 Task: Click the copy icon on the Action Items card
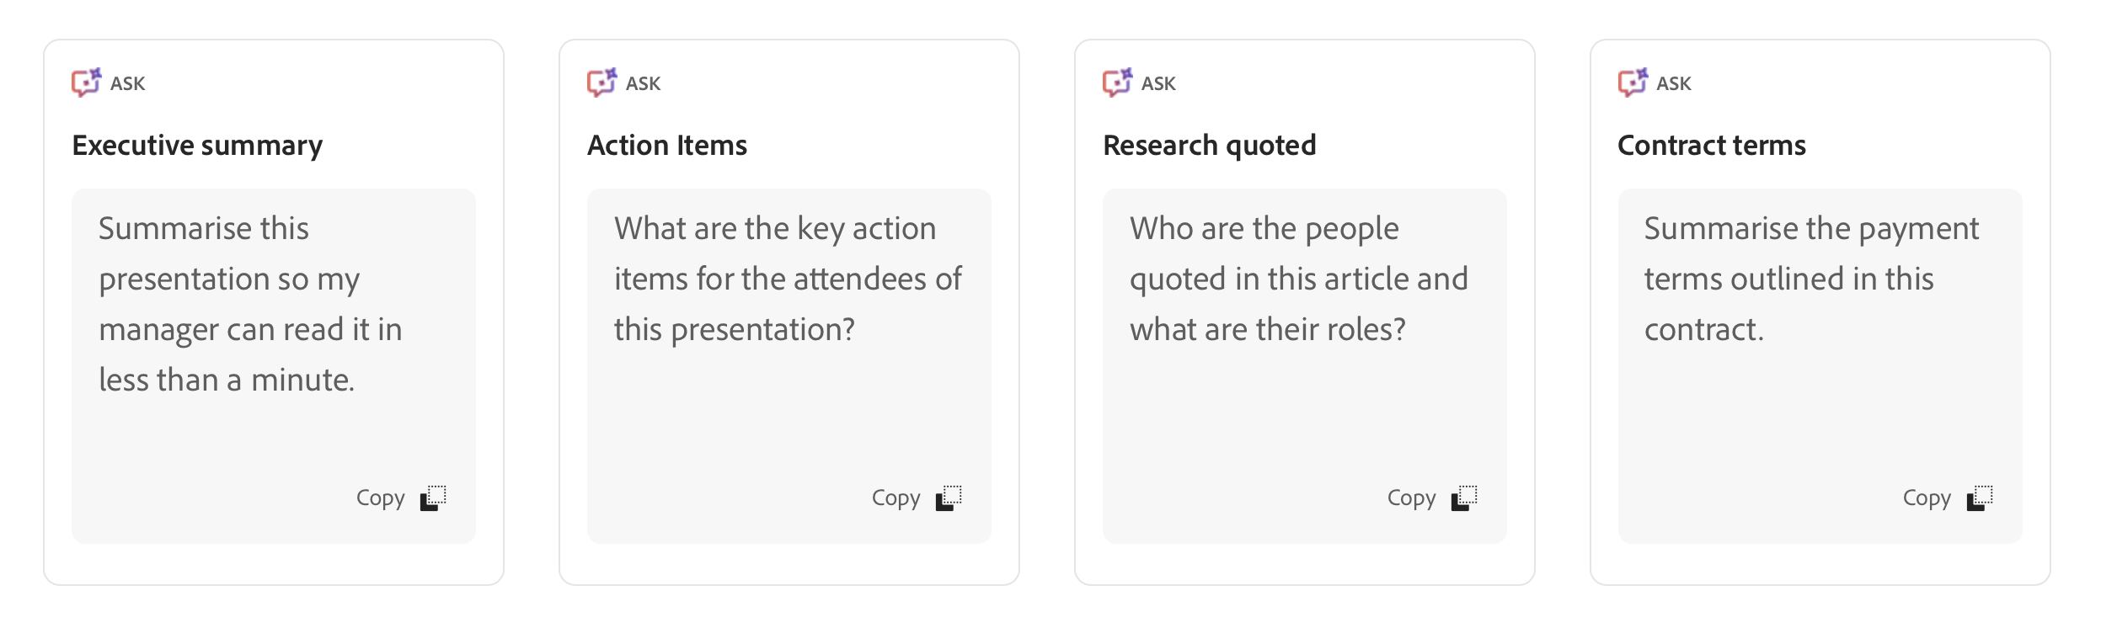click(x=949, y=498)
